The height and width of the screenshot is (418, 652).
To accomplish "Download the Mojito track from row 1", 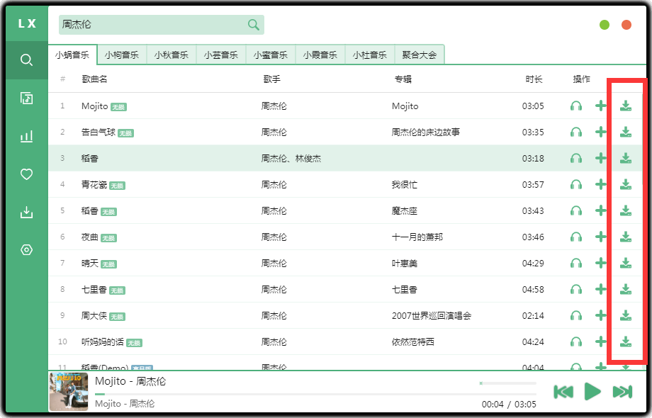I will tap(625, 106).
